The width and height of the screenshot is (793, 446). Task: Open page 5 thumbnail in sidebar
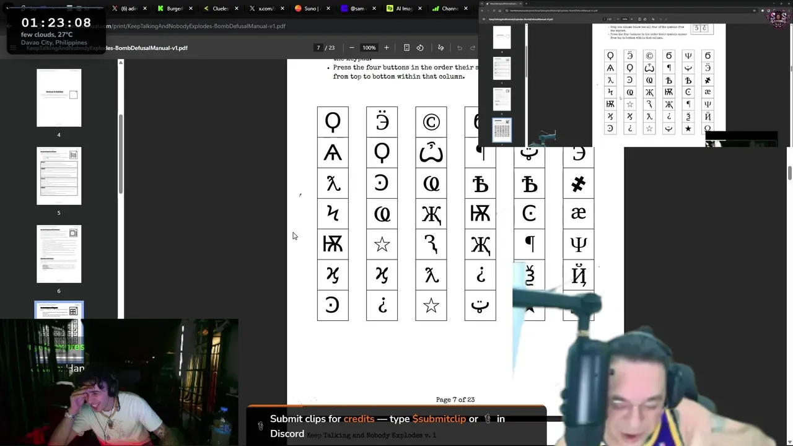[59, 176]
